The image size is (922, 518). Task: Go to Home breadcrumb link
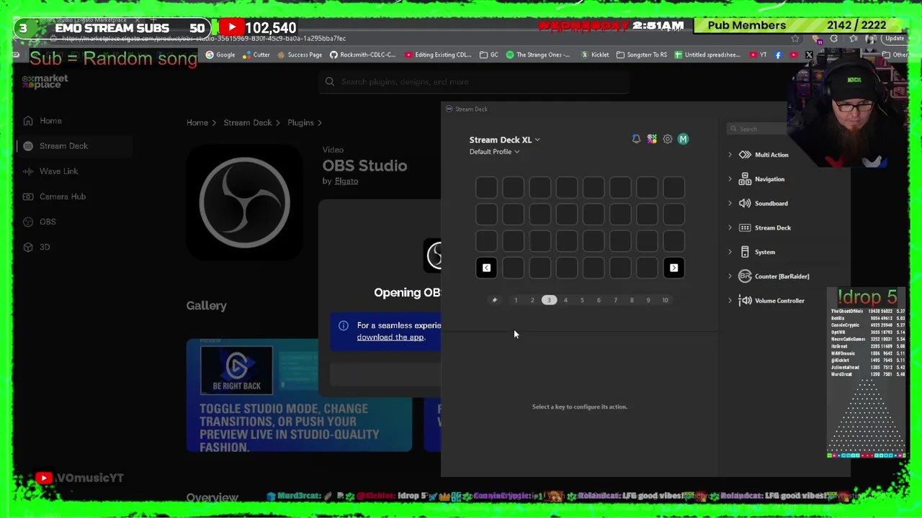coord(197,123)
